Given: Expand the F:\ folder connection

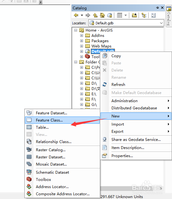Looking at the screenshot, I should pyautogui.click(x=81, y=99).
